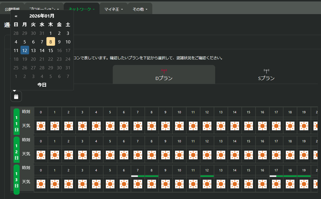321x199 pixels.
Task: Click sunny weather icon at hour 12 on 12日
Action: coord(207,155)
